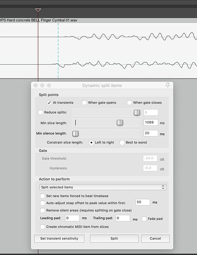Click the Min silence length slider handle
Image resolution: width=197 pixels, height=255 pixels.
point(75,134)
